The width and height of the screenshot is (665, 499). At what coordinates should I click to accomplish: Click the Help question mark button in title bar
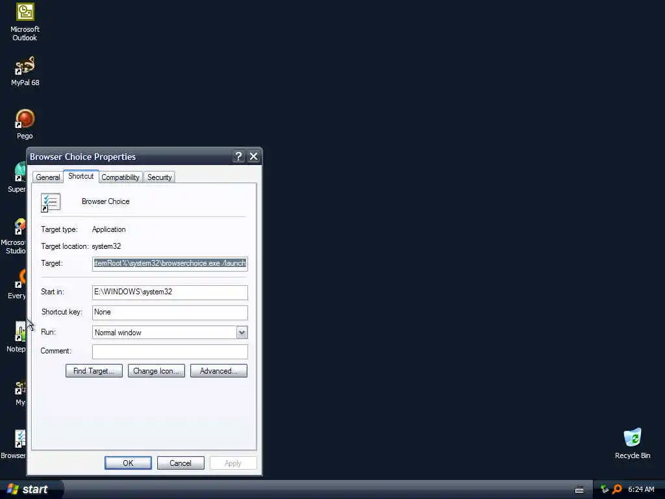(238, 156)
